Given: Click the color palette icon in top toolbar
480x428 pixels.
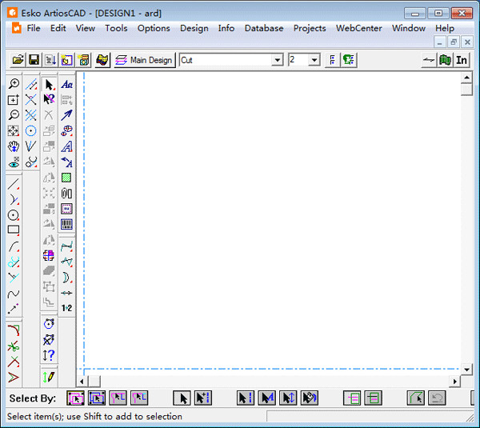Looking at the screenshot, I should [102, 60].
